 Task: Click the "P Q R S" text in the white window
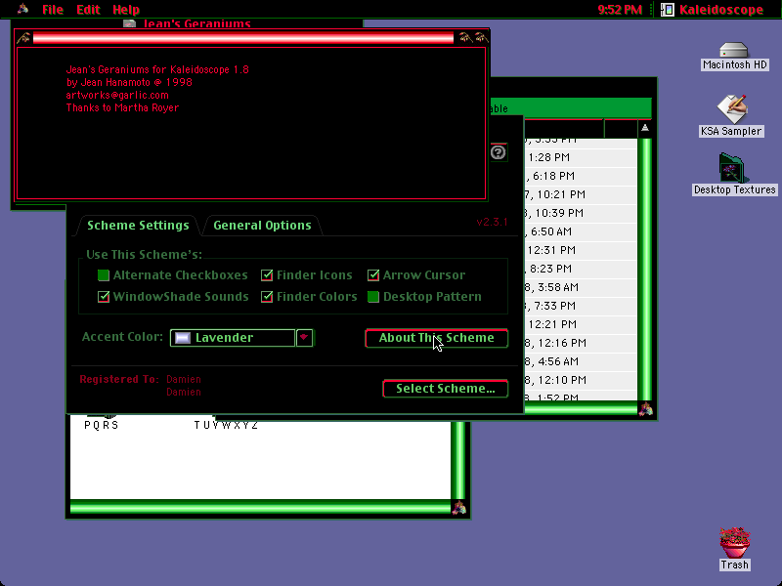pos(102,425)
